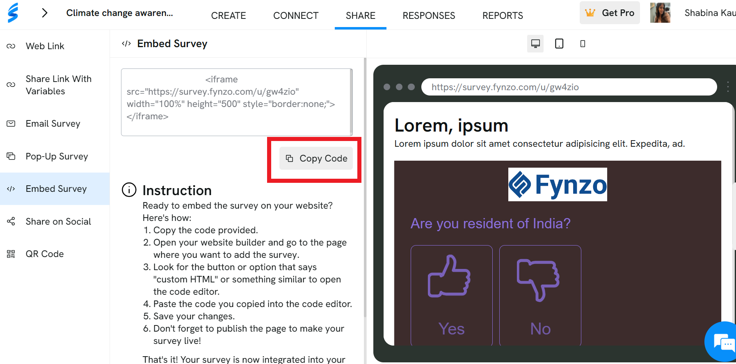
Task: Click the Share on Social share icon
Action: coord(11,221)
